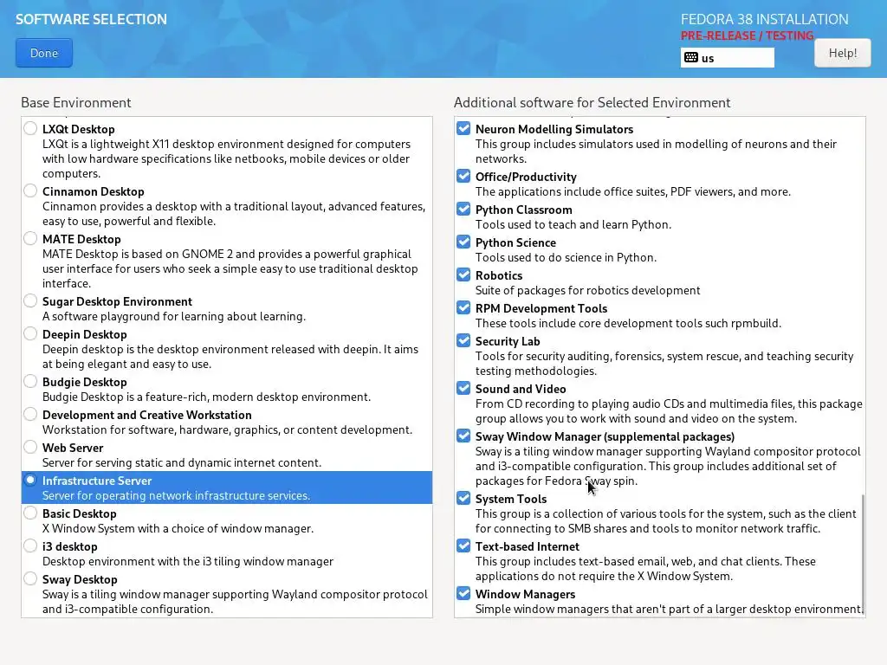This screenshot has height=665, width=887.
Task: Uncheck Sway Window Manager supplemental packages checkbox
Action: tap(463, 436)
